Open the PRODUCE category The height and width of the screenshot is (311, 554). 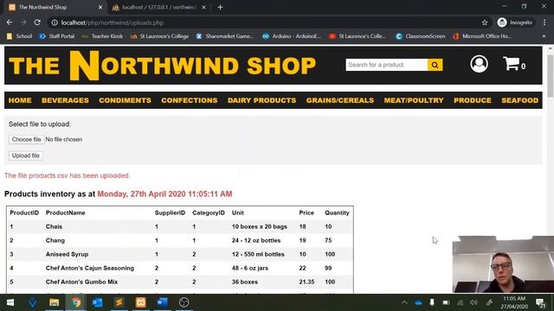[473, 100]
